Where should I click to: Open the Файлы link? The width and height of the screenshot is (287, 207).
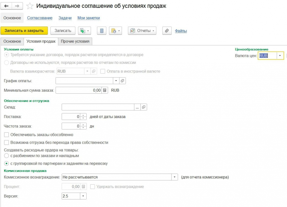(181, 31)
